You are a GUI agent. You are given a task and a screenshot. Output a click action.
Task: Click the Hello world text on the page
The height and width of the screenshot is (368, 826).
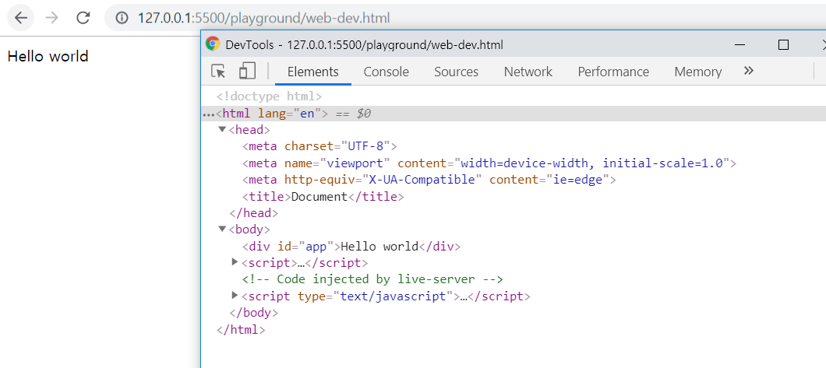[x=48, y=56]
